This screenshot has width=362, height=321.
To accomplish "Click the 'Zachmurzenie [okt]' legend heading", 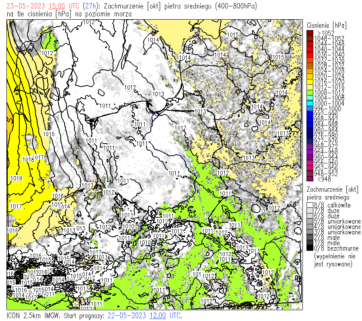I will 332,189.
